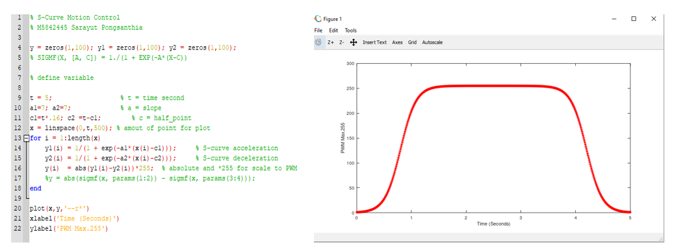Toggle the Grid on the plot
This screenshot has width=674, height=249.
(412, 42)
